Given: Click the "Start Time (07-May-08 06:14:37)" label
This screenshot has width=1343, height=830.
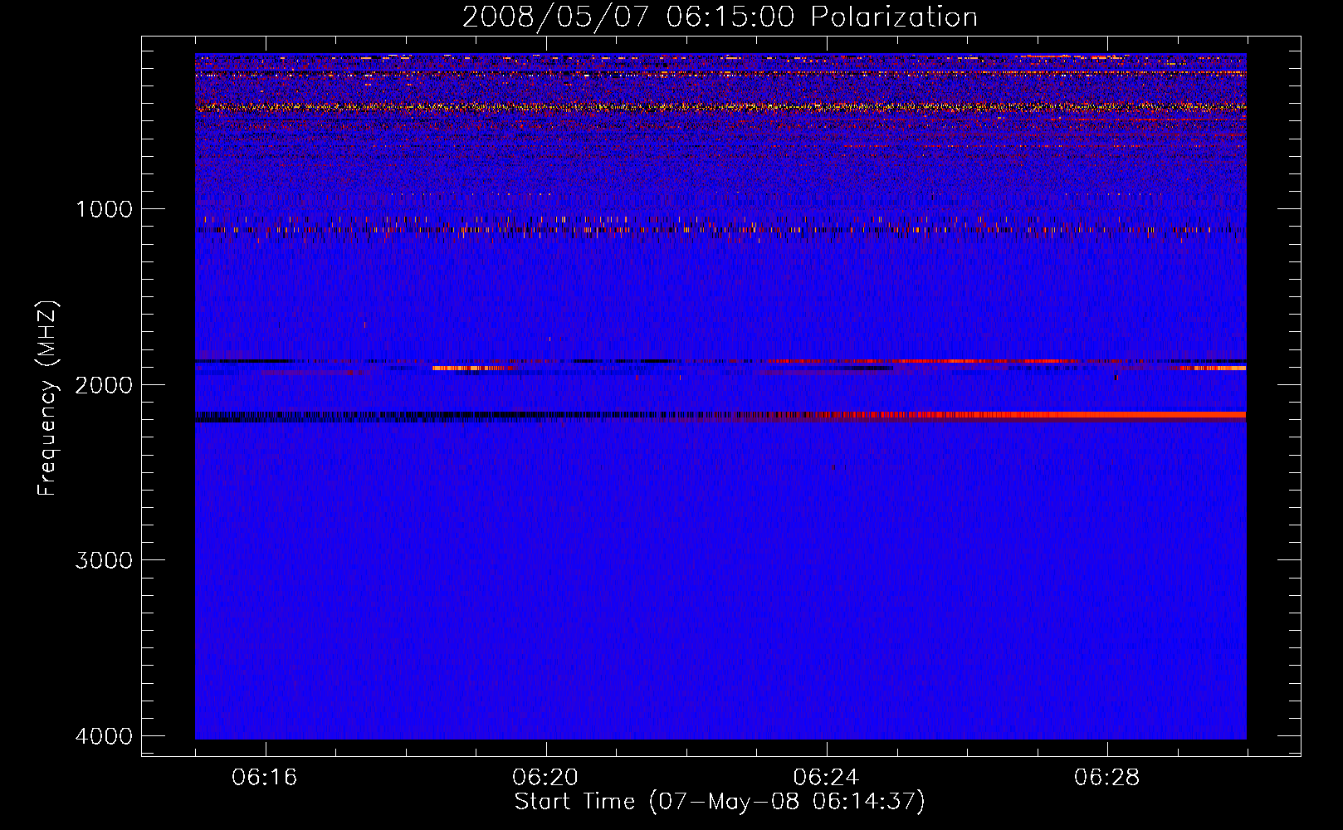Looking at the screenshot, I should pyautogui.click(x=720, y=802).
